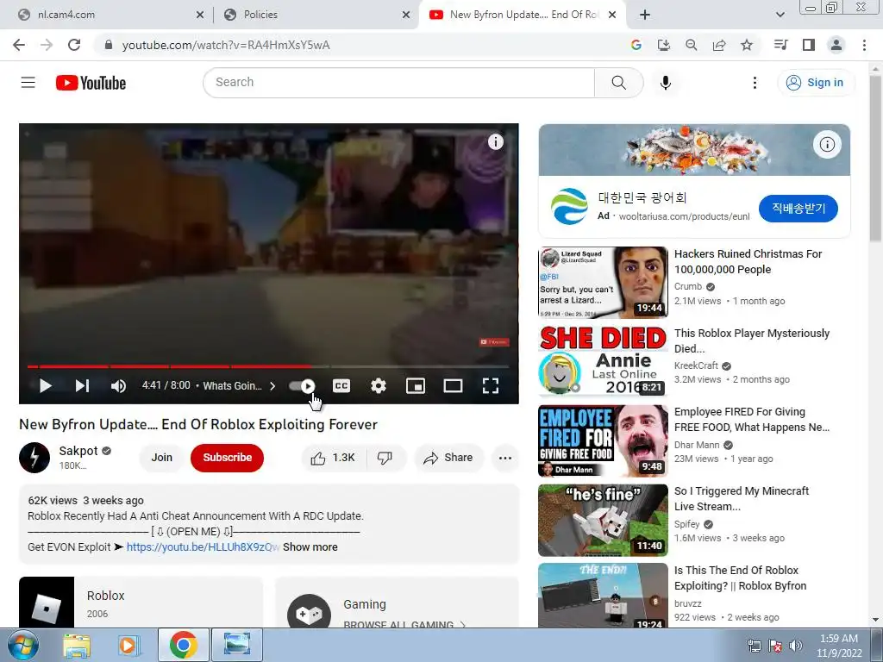Dislike this video
The height and width of the screenshot is (662, 883).
(x=385, y=458)
